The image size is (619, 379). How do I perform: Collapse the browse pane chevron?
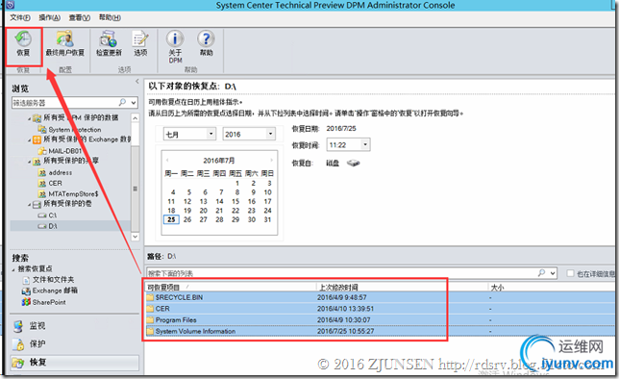137,81
